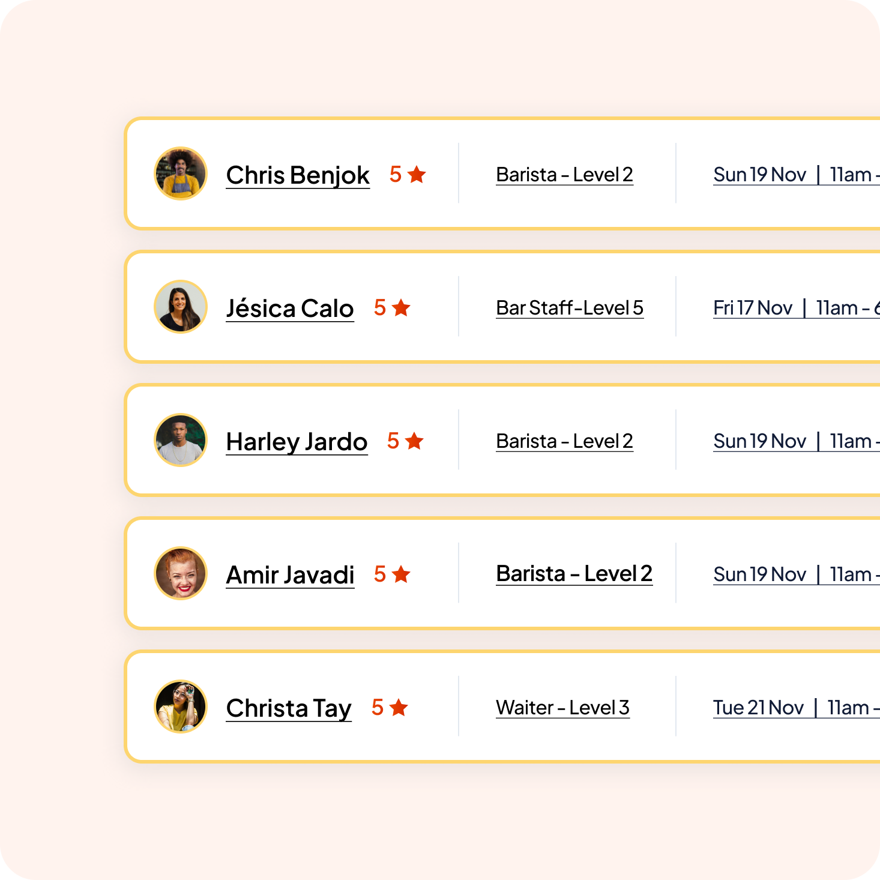Click star icon in Harley Jardo's row
The image size is (880, 880).
coord(414,441)
